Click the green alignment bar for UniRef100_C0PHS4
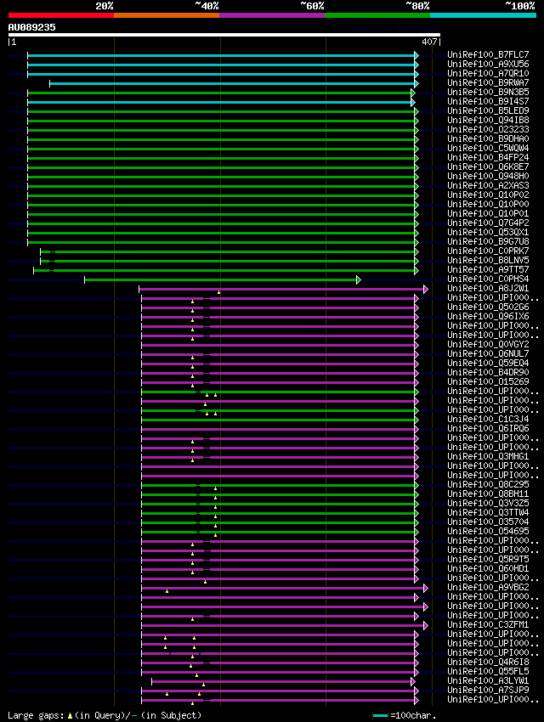This screenshot has width=544, height=722. [x=223, y=280]
